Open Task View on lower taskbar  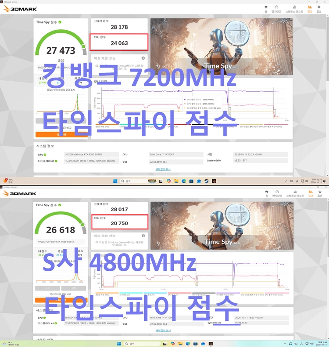tap(164, 344)
